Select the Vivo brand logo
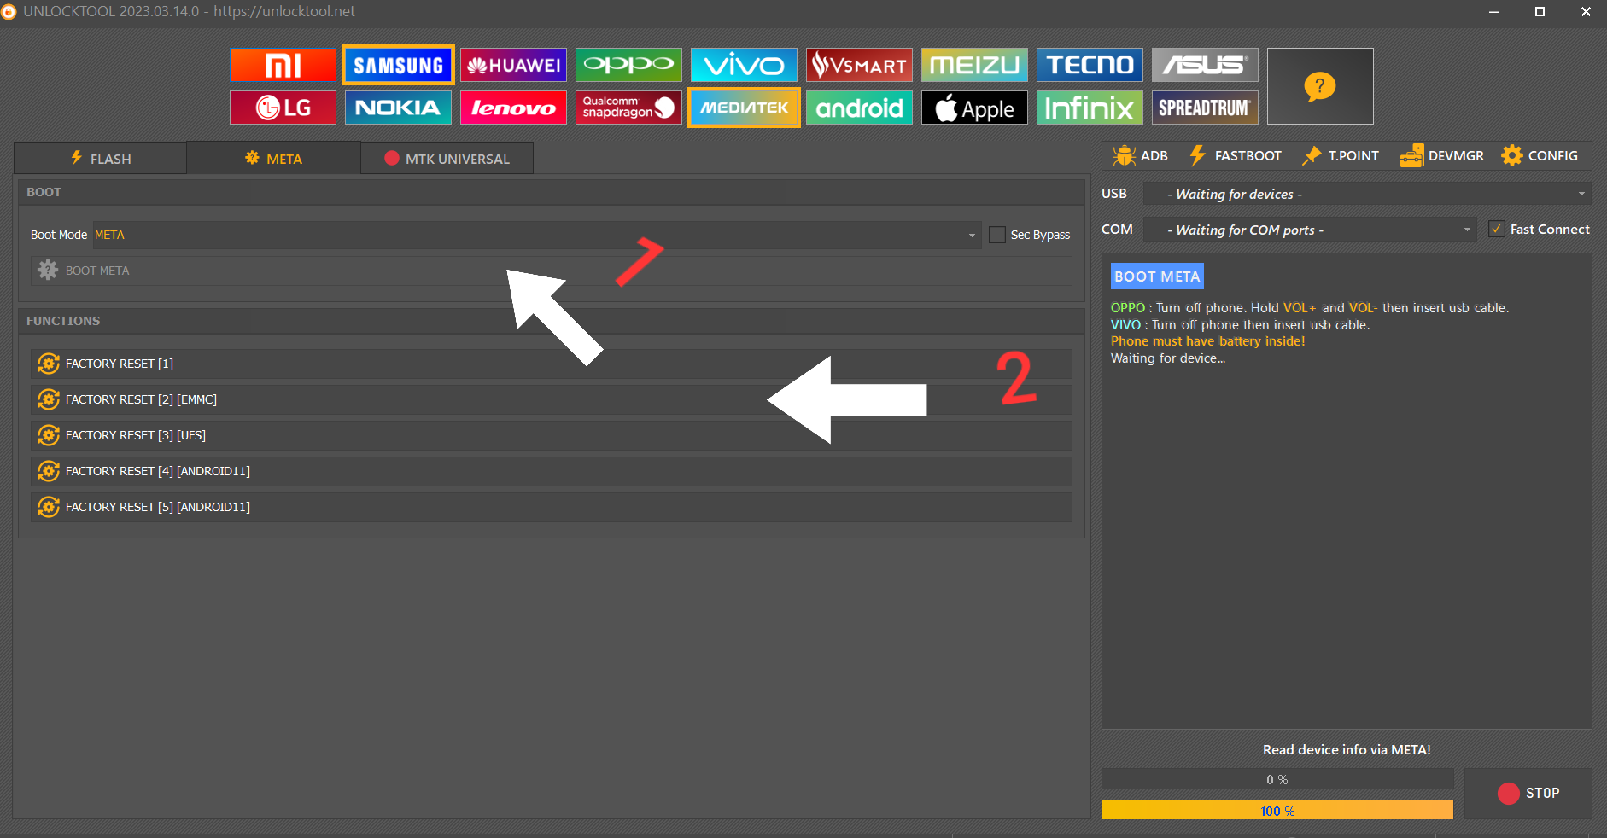This screenshot has height=838, width=1607. pyautogui.click(x=744, y=65)
